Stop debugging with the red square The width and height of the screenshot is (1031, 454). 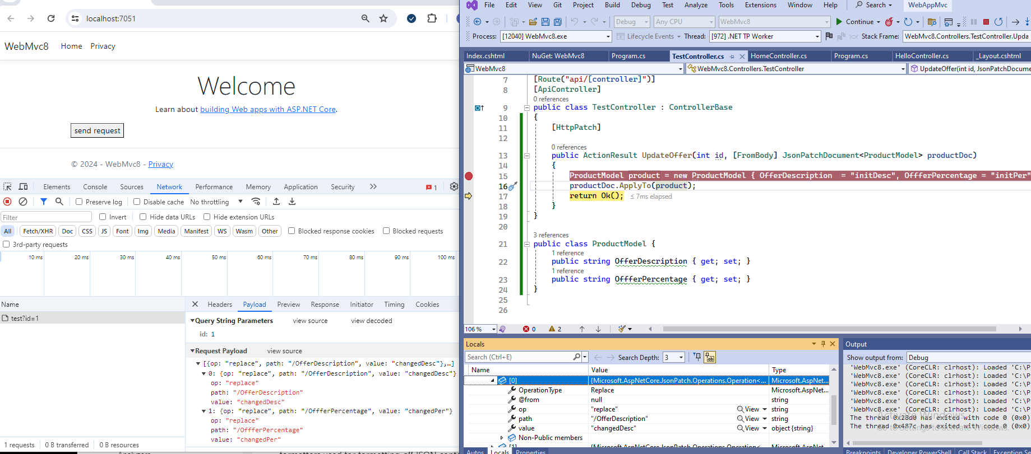point(986,22)
